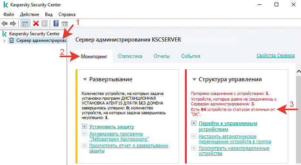Expand the Сервер администрирования tree node
The width and height of the screenshot is (301, 165).
click(x=4, y=40)
